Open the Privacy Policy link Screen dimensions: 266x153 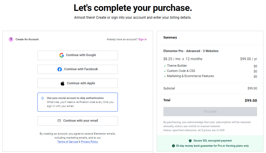[x=89, y=142]
